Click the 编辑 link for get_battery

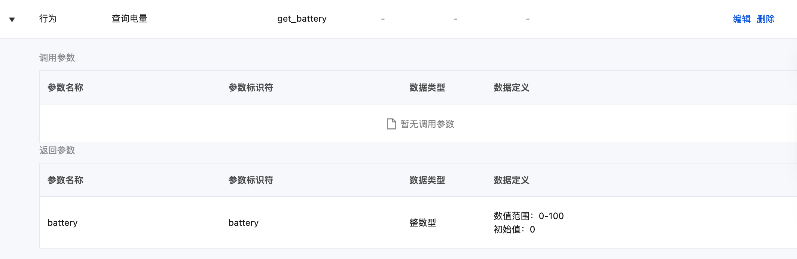741,19
